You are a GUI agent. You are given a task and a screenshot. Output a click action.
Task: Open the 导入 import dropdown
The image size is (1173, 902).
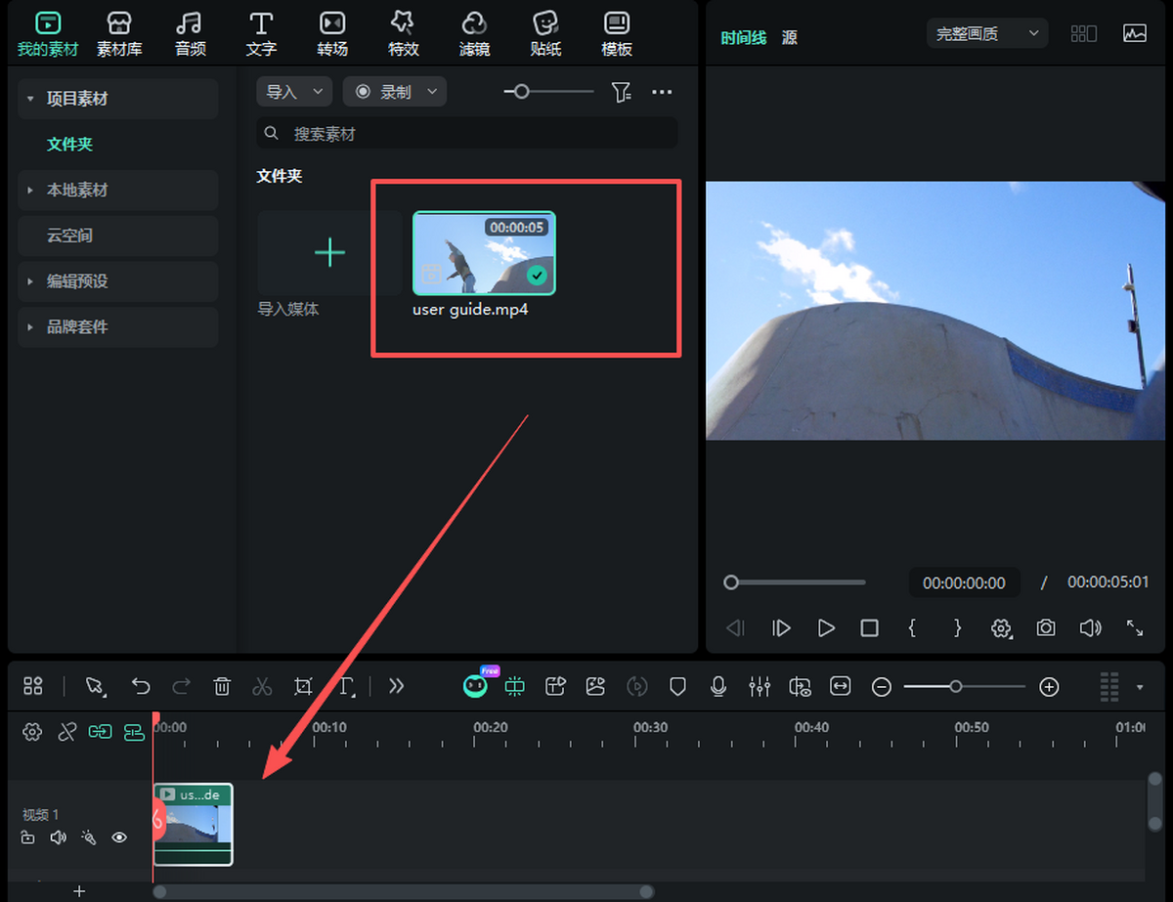[293, 92]
